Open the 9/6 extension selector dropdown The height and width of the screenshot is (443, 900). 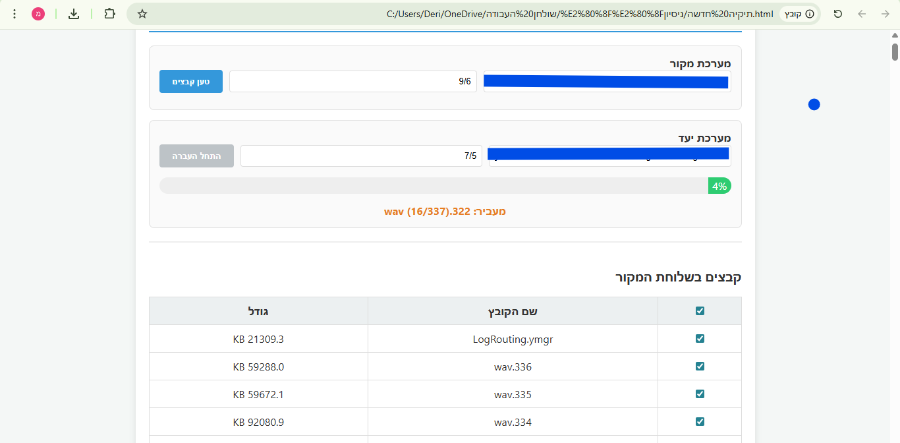click(x=353, y=80)
